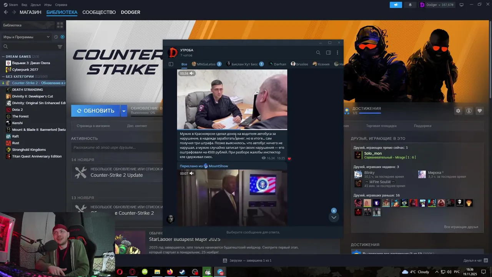This screenshot has height=277, width=492.
Task: Switch library to grid collections view
Action: click(60, 25)
